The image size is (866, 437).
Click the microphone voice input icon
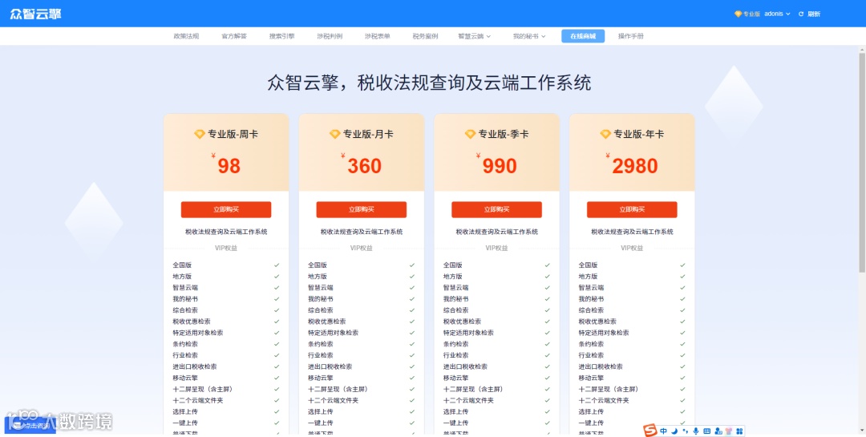tap(696, 431)
